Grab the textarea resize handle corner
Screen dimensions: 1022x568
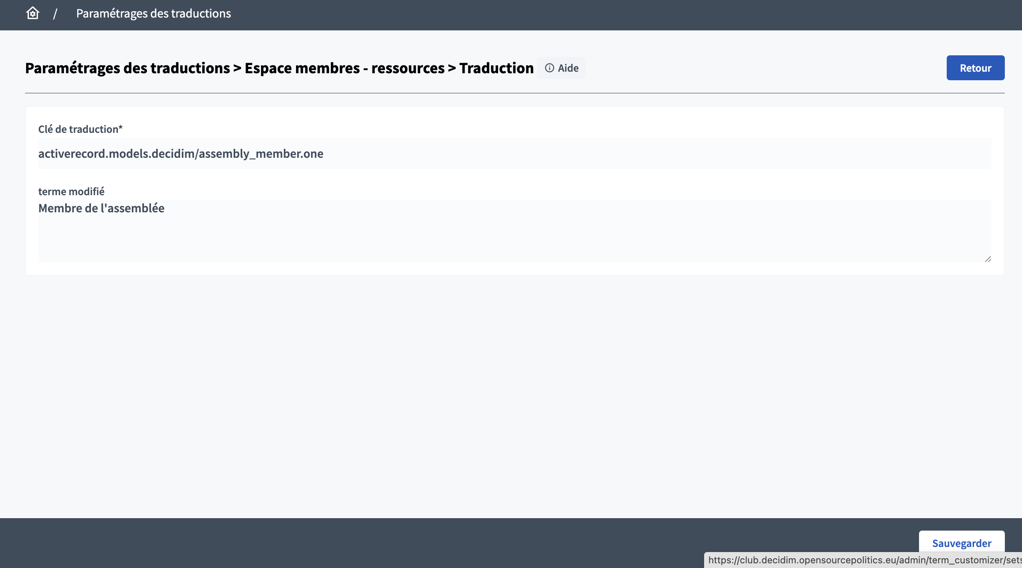[x=988, y=259]
